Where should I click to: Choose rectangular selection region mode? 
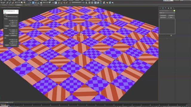pos(27,3)
